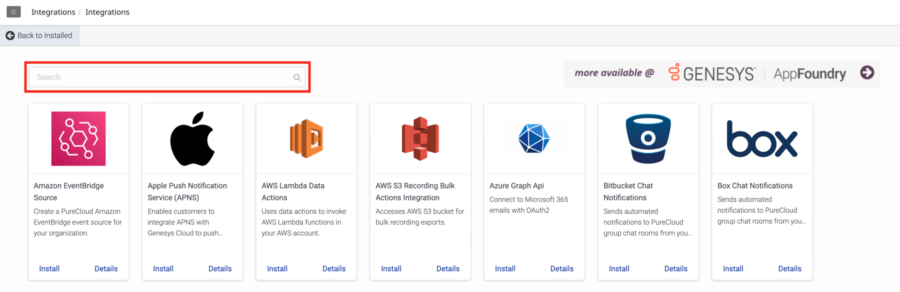Click the AppFoundry text in banner
Viewport: 900px width, 292px height.
pos(810,74)
